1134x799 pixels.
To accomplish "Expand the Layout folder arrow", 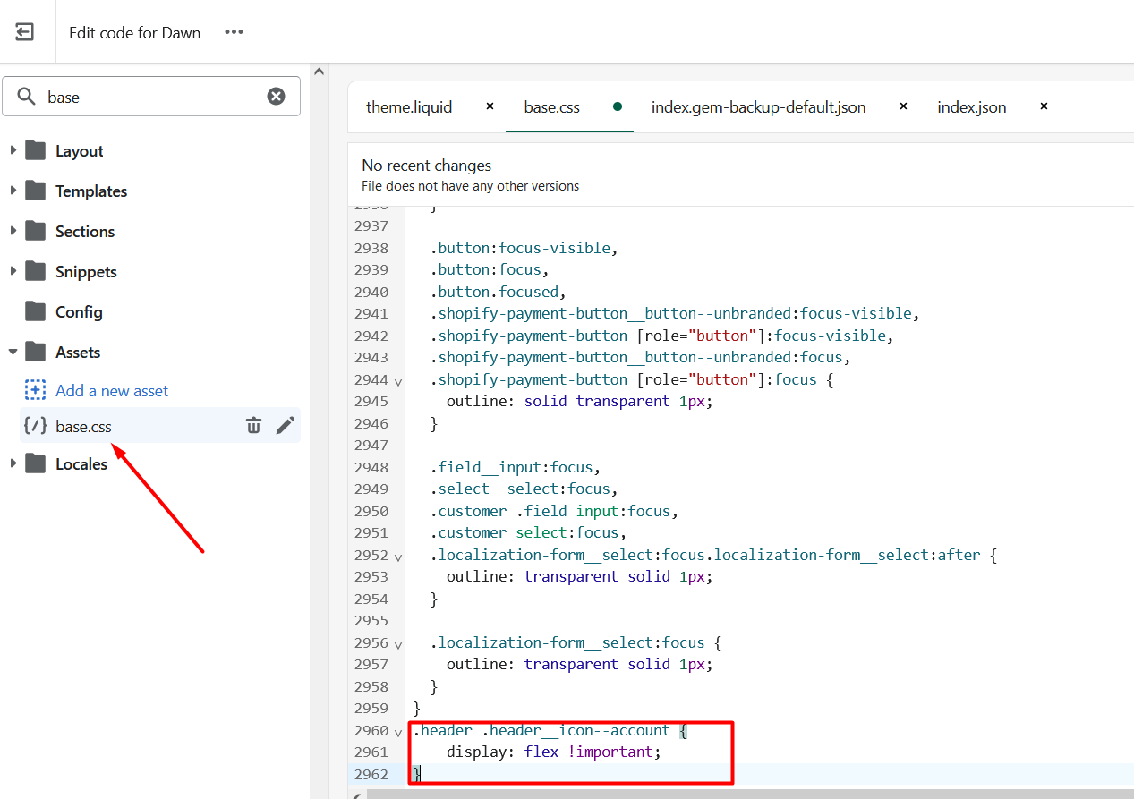I will pyautogui.click(x=13, y=150).
